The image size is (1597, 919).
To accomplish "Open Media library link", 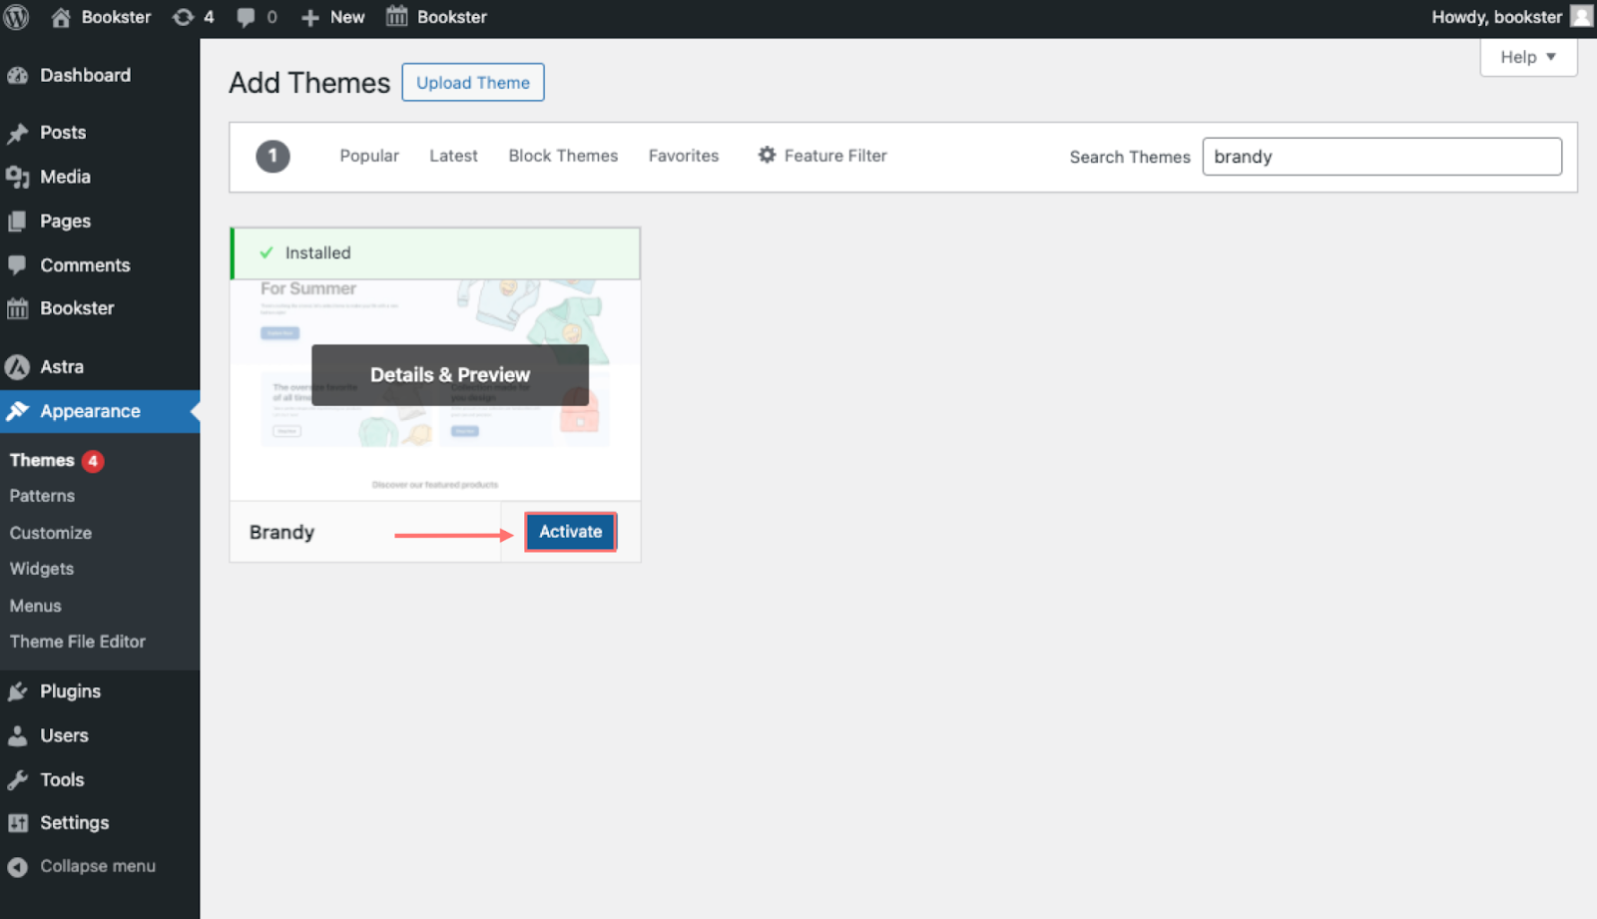I will (65, 177).
